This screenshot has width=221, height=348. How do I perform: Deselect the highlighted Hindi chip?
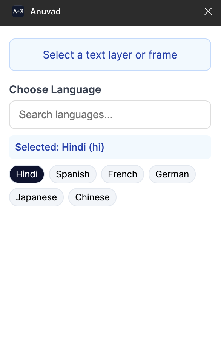(26, 174)
